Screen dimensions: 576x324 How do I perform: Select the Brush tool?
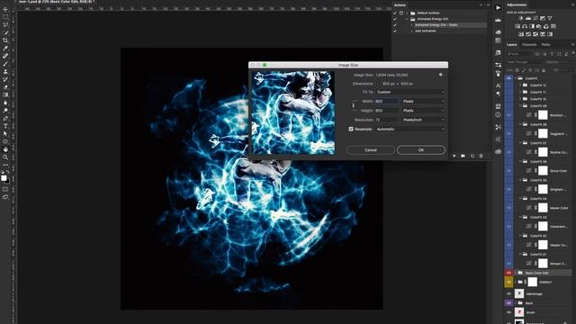coord(5,64)
